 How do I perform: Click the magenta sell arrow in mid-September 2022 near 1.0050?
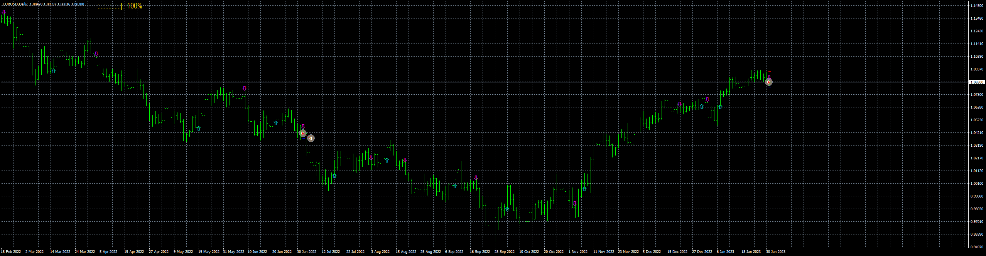(476, 178)
